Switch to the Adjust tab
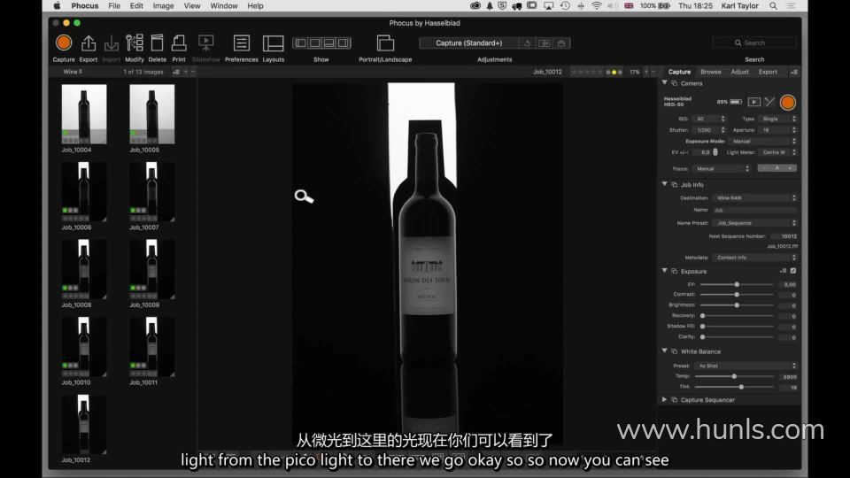850x478 pixels. 739,72
